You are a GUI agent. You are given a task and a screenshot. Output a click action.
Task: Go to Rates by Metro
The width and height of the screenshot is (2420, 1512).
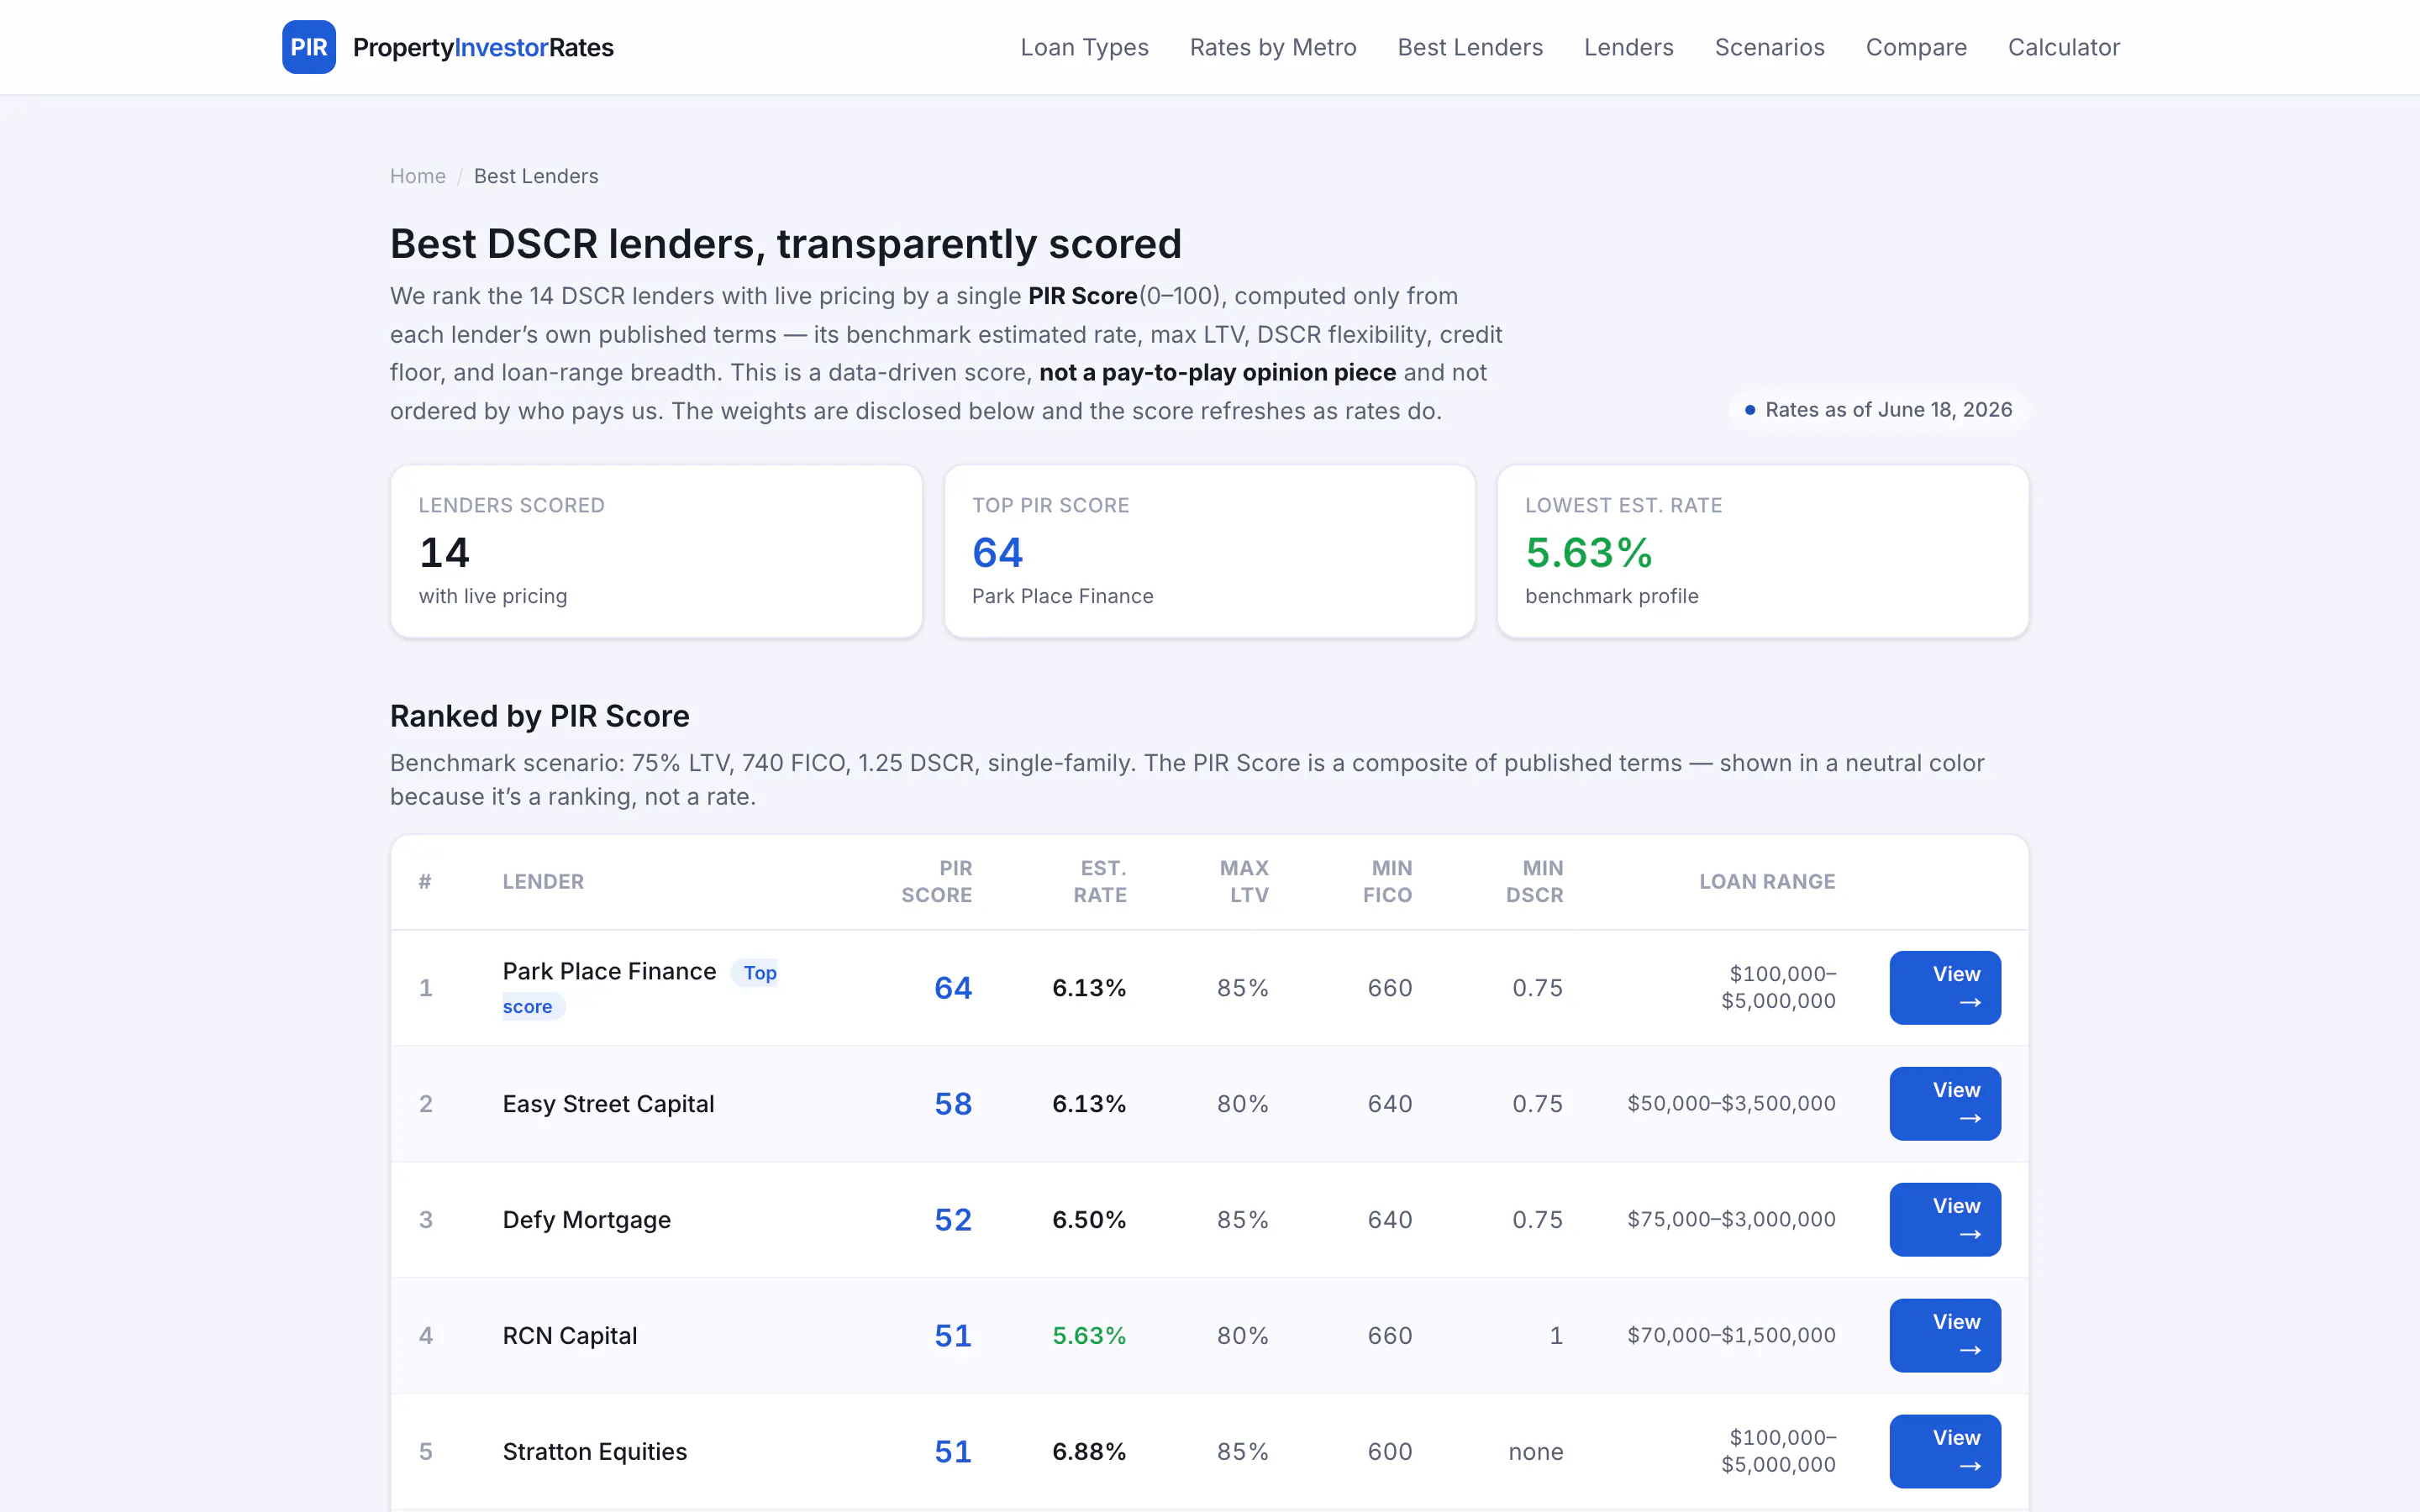click(x=1273, y=47)
